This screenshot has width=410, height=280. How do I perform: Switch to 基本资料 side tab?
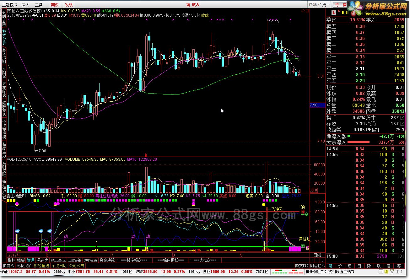pos(4,56)
